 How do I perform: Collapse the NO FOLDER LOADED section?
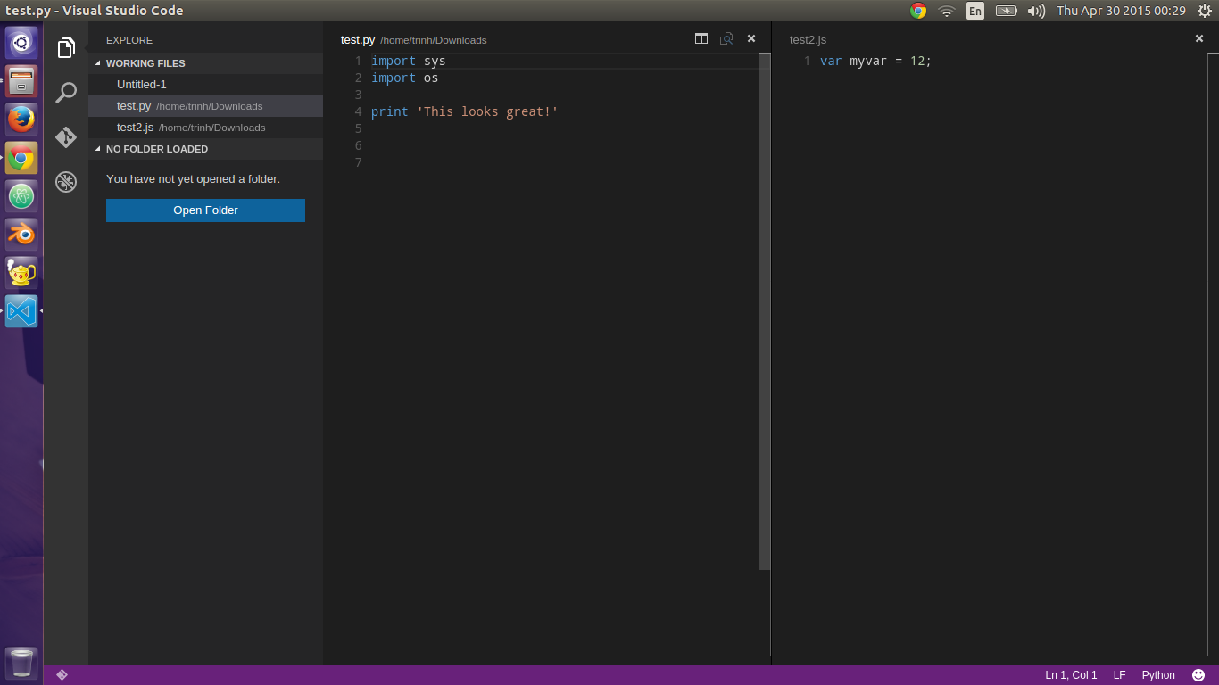click(98, 149)
